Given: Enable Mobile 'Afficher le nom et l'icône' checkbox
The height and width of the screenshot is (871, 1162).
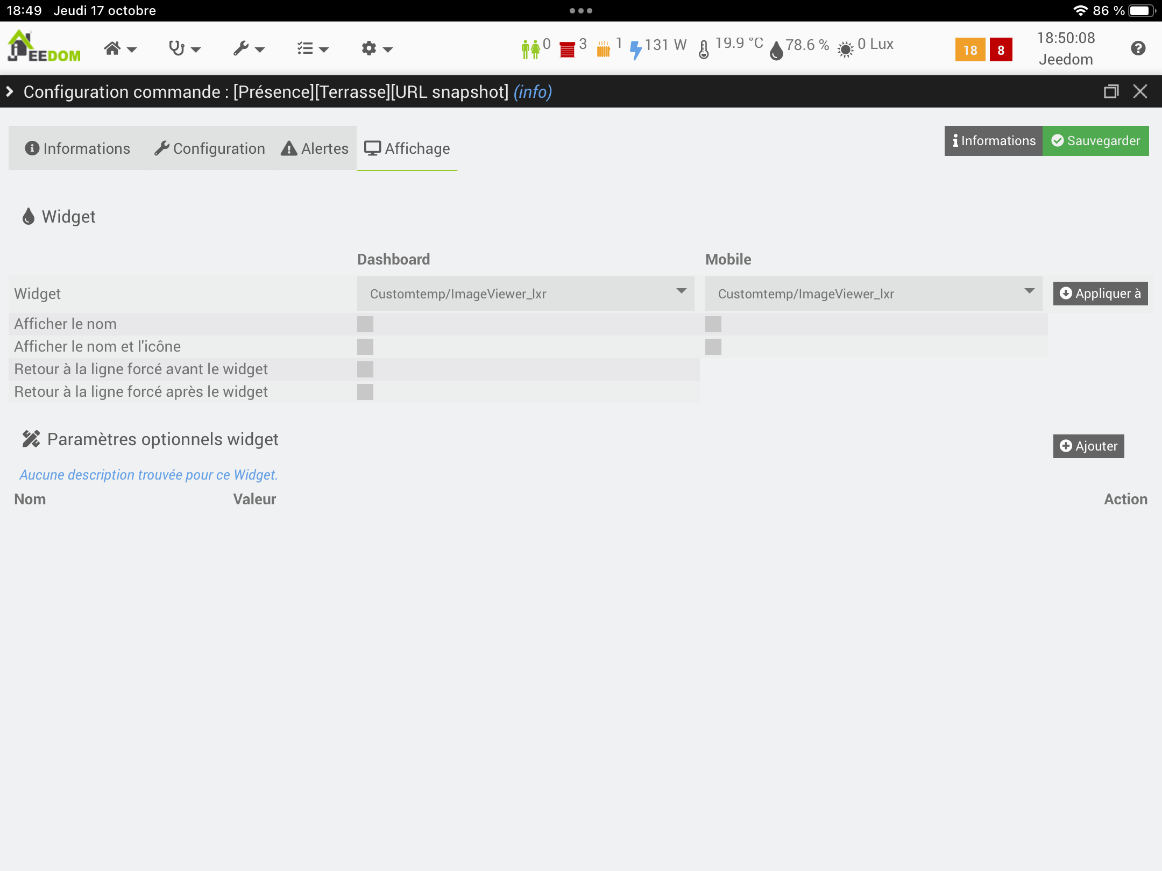Looking at the screenshot, I should [713, 347].
